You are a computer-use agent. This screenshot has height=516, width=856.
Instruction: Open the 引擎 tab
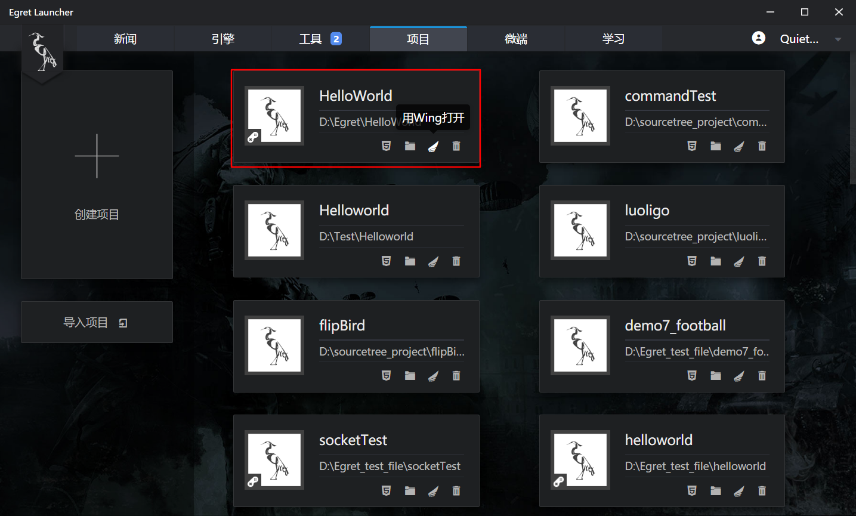coord(223,39)
